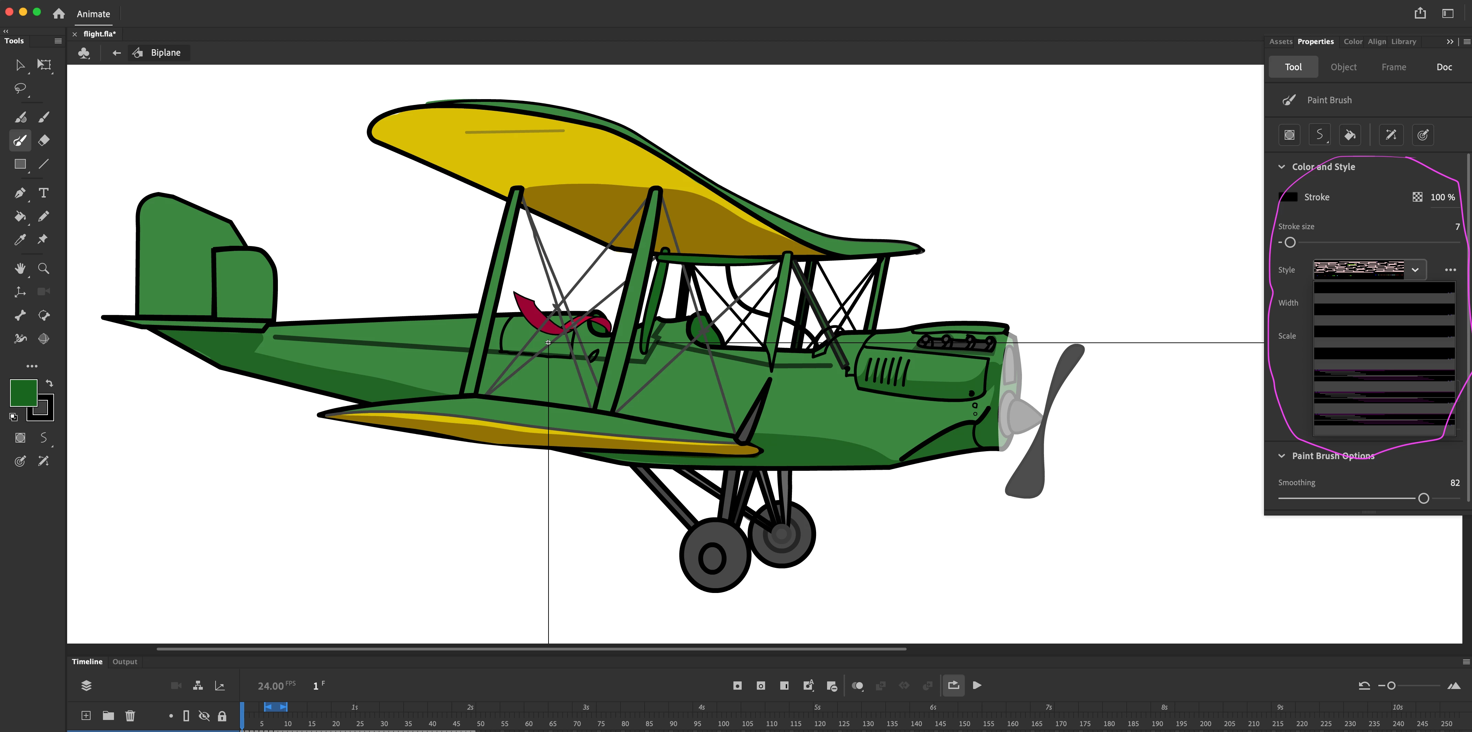1472x732 pixels.
Task: Collapse the Paint Brush Options section
Action: (x=1282, y=456)
